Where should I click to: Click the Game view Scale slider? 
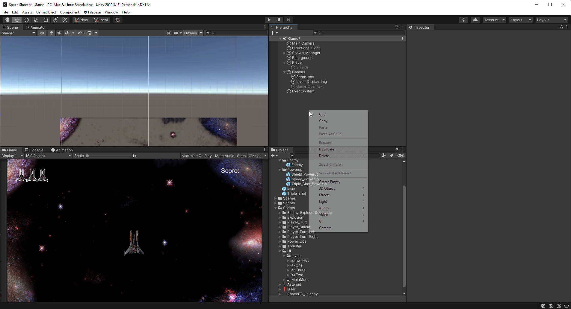coord(108,156)
